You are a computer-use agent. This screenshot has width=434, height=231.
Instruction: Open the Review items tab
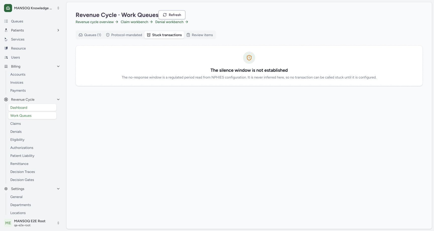pos(200,35)
